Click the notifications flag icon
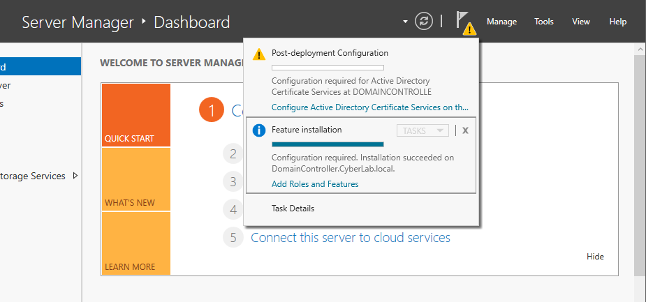 464,20
